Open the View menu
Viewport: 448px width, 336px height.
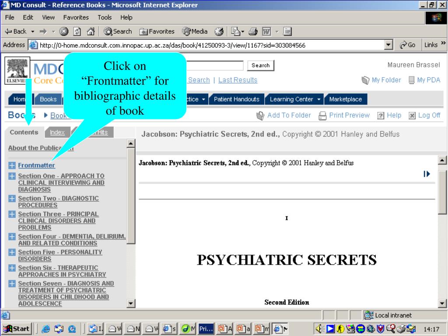point(48,17)
